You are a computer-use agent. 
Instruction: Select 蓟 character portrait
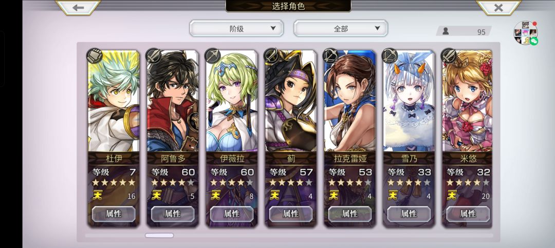[x=291, y=101]
